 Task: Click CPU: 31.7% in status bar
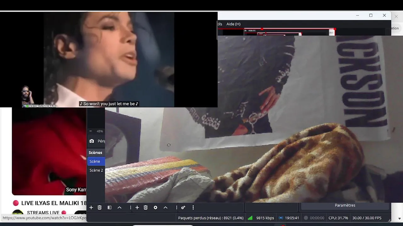tap(338, 218)
